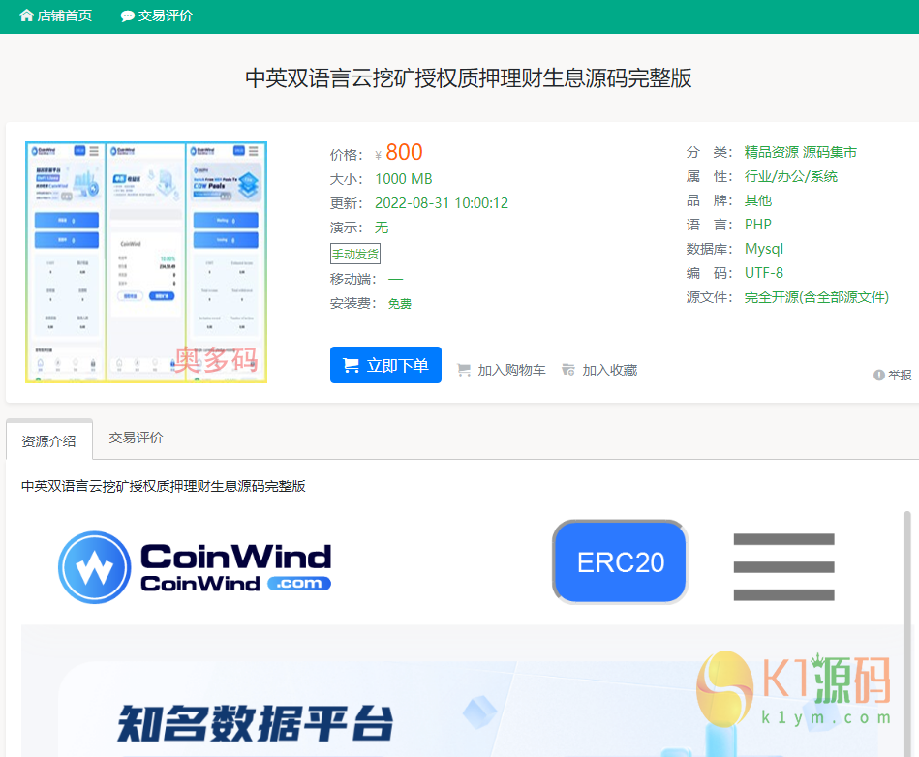Click the exclamation icon beside 举报

(878, 375)
